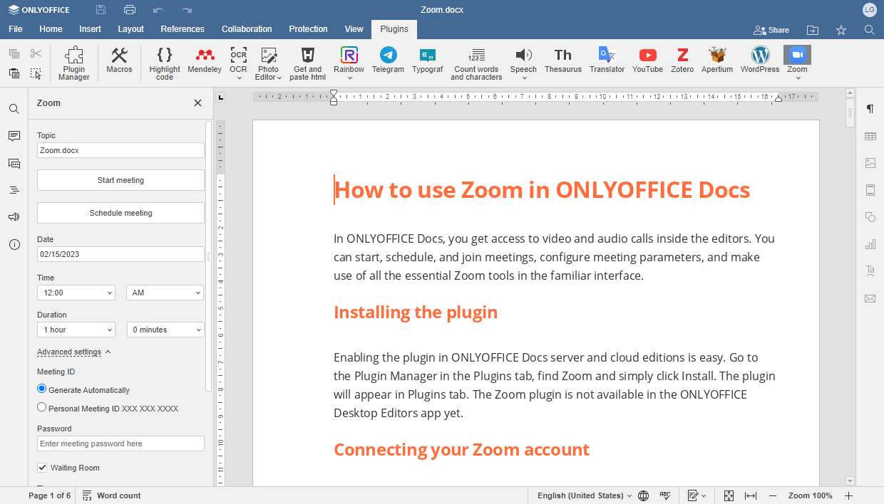Switch to the Home tab
The height and width of the screenshot is (504, 884).
point(51,29)
